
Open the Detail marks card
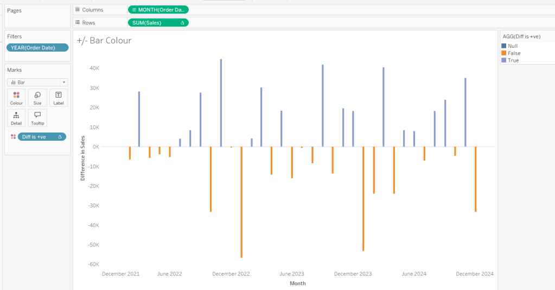click(16, 118)
